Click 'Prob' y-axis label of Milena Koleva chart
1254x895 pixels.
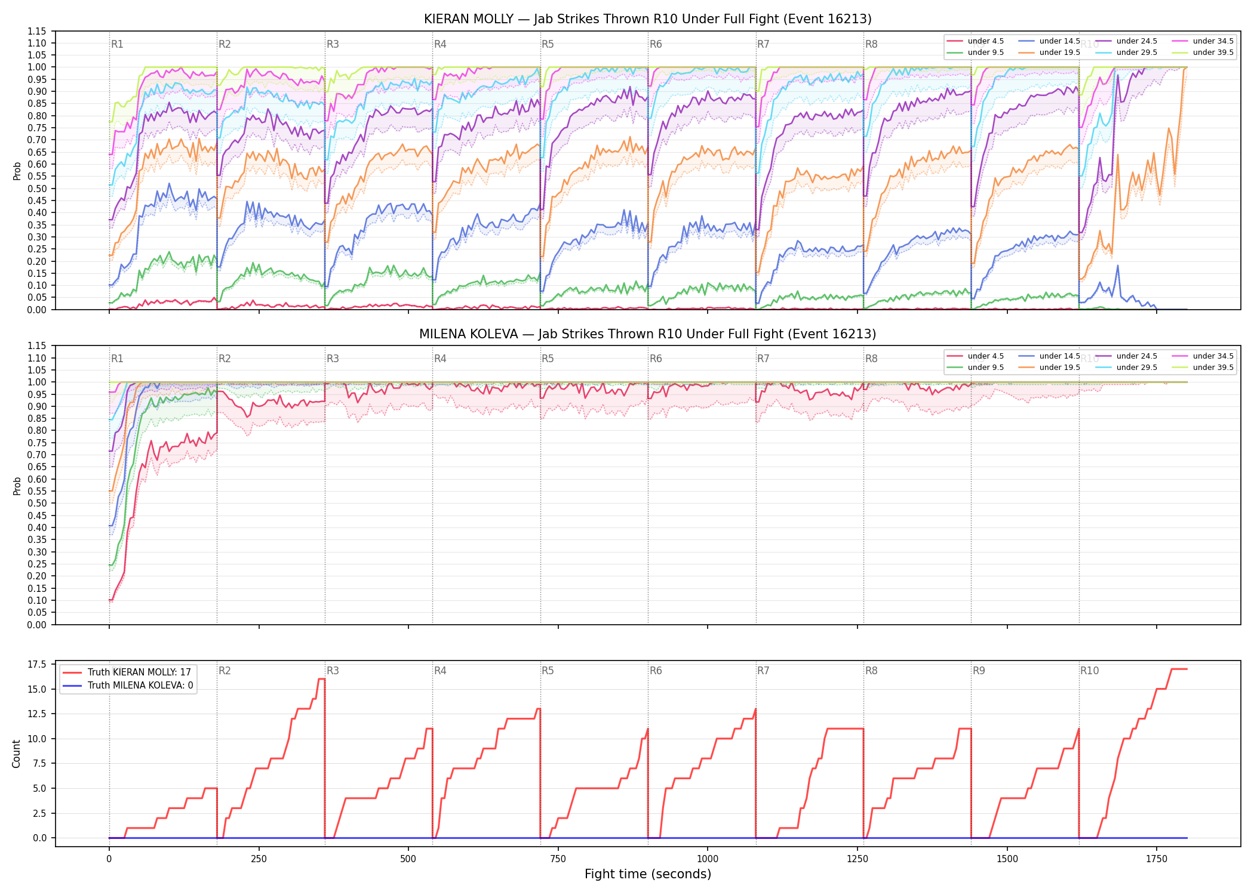point(17,486)
